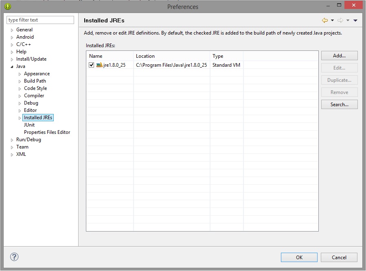Select the Compiler preference page
This screenshot has height=271, width=366.
(x=34, y=96)
